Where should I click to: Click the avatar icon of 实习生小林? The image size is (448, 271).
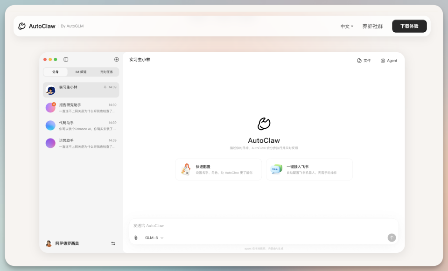pyautogui.click(x=50, y=90)
